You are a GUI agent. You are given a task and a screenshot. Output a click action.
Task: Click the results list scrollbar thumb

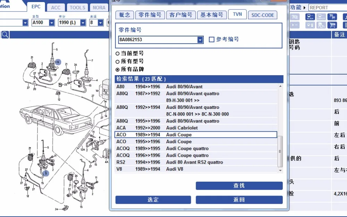pos(280,151)
